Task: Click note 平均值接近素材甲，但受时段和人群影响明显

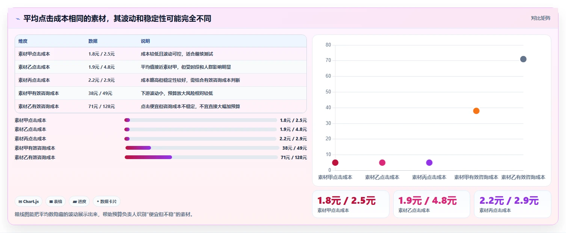Action: pos(186,67)
